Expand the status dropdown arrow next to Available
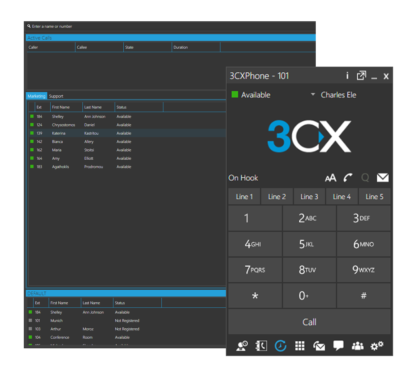Screen dimensions: 415x376 click(x=313, y=94)
